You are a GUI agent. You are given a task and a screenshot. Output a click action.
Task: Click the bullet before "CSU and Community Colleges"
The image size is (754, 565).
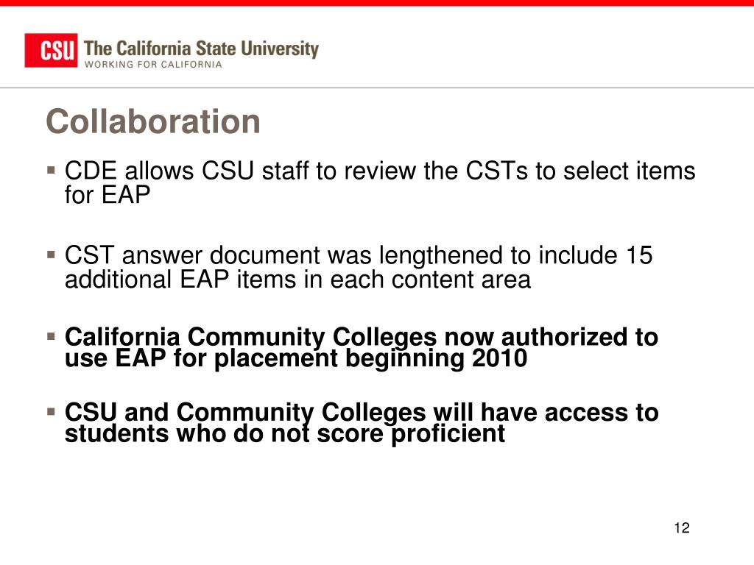[51, 411]
